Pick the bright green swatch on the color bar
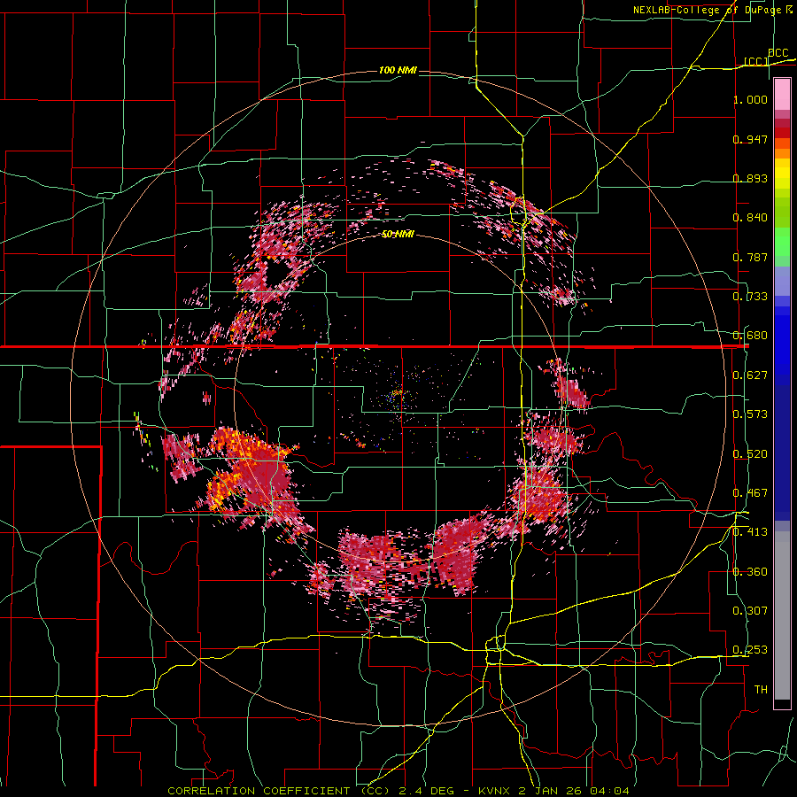The image size is (797, 797). click(782, 242)
